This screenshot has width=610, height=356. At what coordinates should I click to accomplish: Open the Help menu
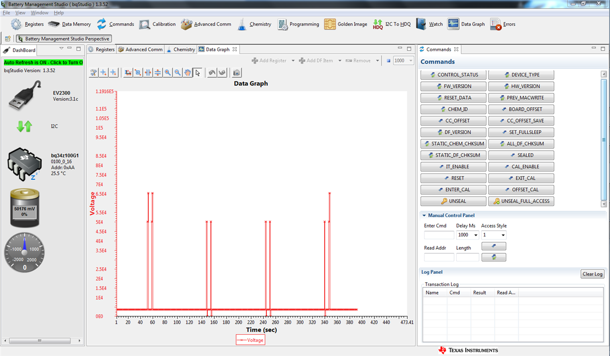point(59,12)
